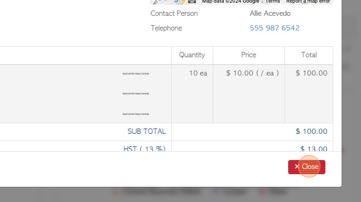The image size is (361, 202).
Task: Click the Report a map error link
Action: (x=308, y=2)
